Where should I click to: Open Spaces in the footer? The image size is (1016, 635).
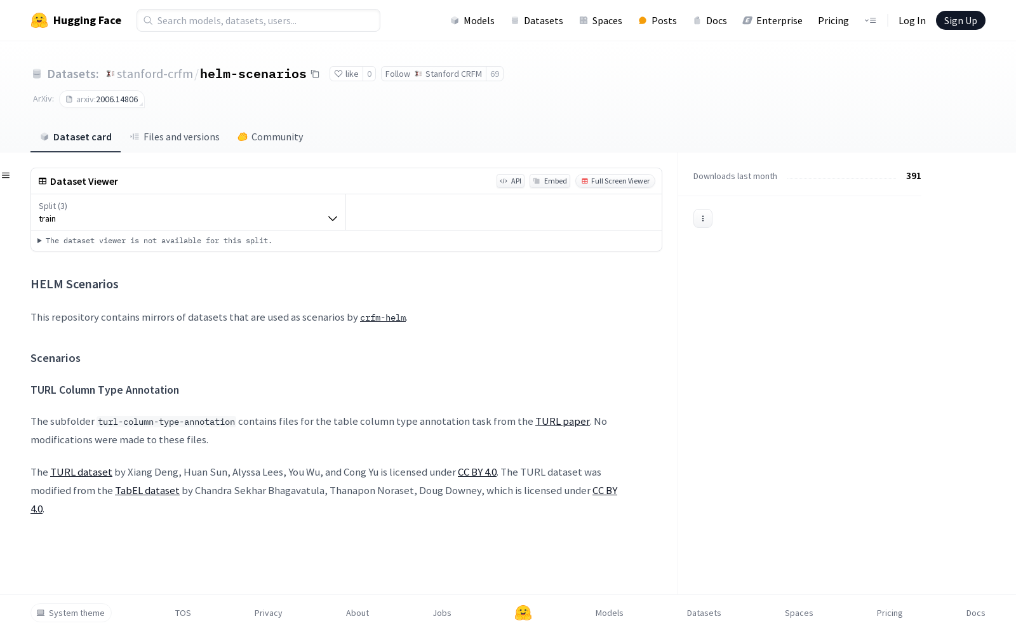(799, 613)
